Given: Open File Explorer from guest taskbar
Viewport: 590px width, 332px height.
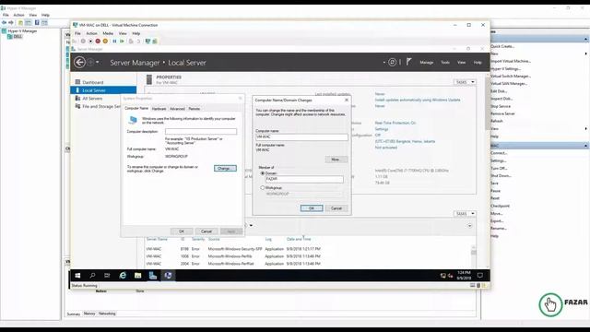Looking at the screenshot, I should (x=137, y=276).
